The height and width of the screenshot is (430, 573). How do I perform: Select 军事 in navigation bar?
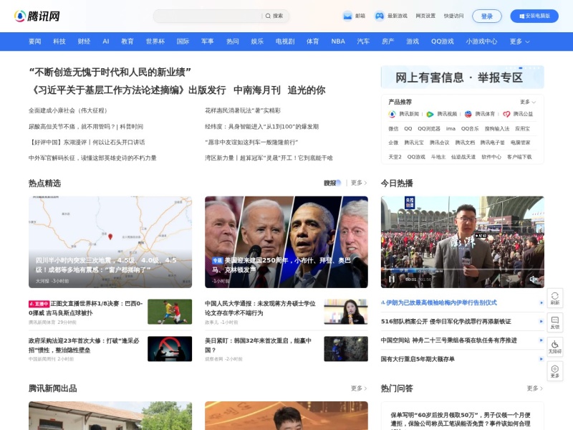click(207, 42)
